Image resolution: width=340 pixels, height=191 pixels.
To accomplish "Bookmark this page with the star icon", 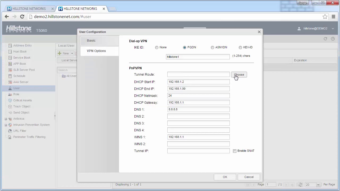I will (x=325, y=16).
